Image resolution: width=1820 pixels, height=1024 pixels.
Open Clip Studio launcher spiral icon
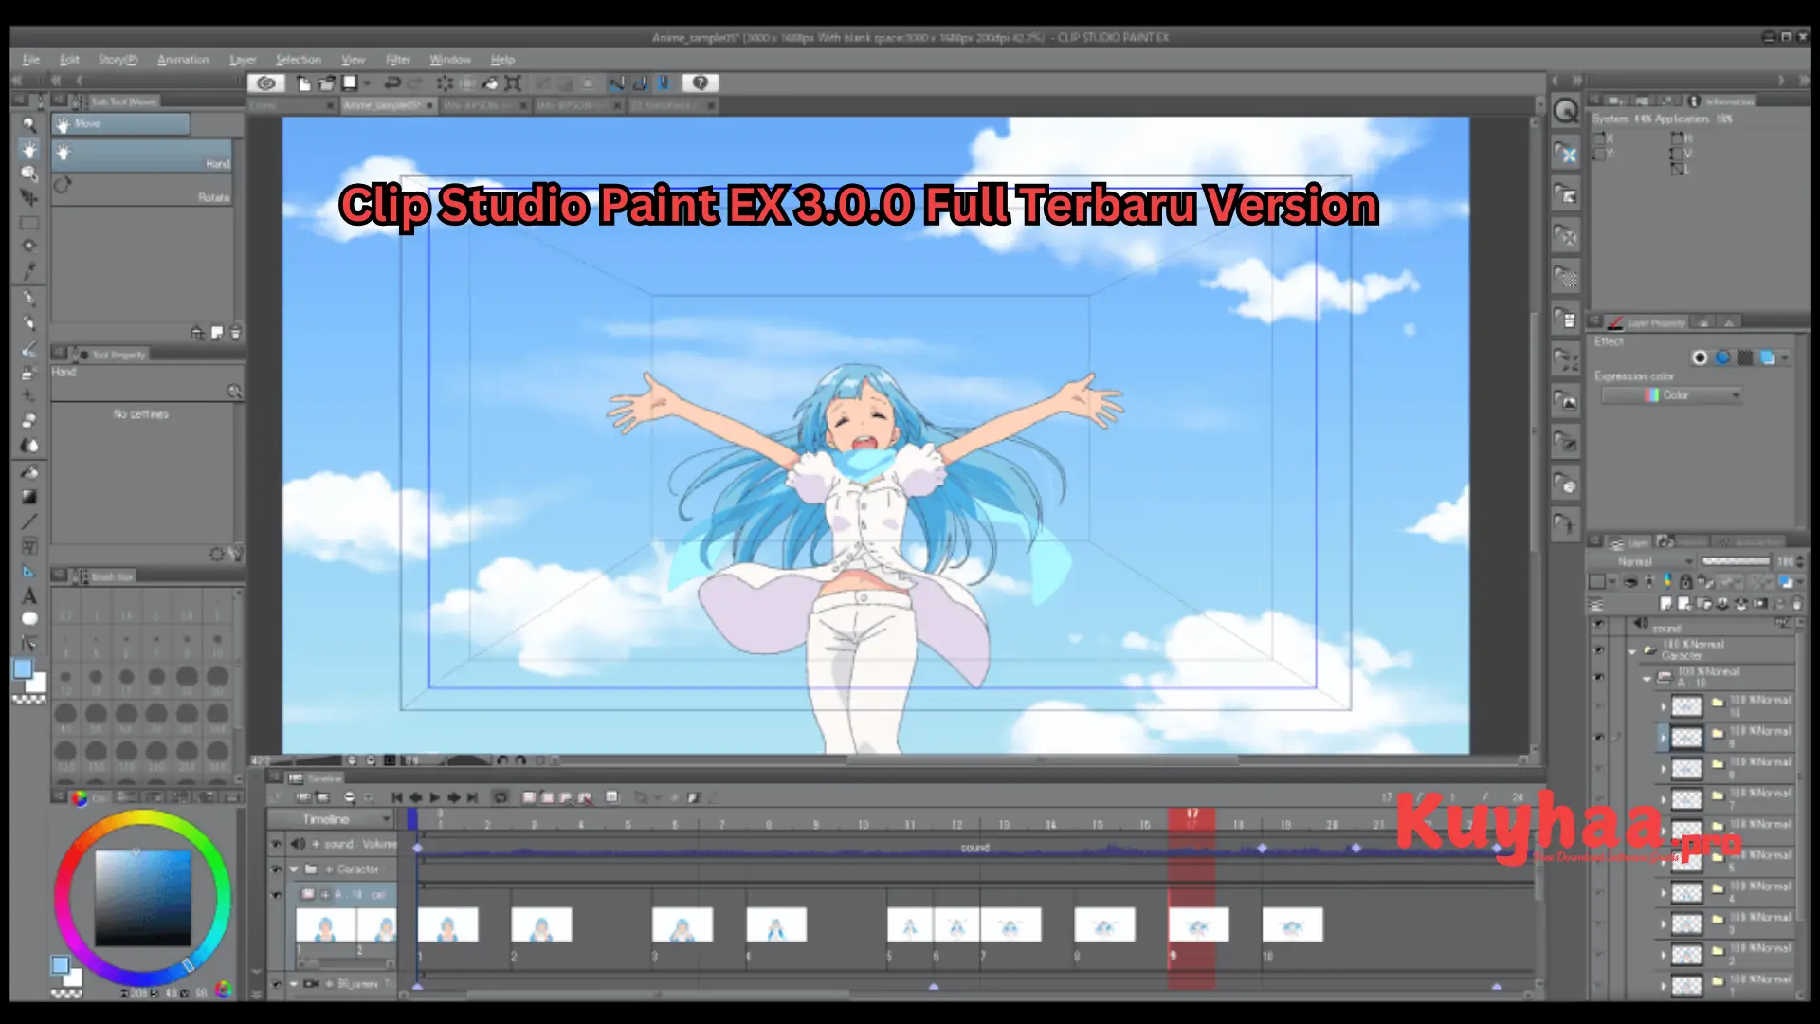coord(266,83)
